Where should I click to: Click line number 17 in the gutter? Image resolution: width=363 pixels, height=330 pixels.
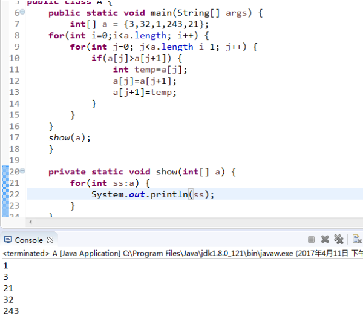(15, 137)
